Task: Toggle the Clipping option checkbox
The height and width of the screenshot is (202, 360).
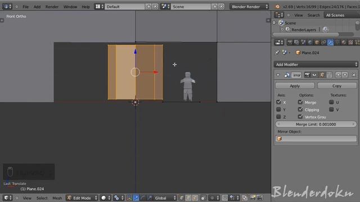Action: tap(300, 109)
